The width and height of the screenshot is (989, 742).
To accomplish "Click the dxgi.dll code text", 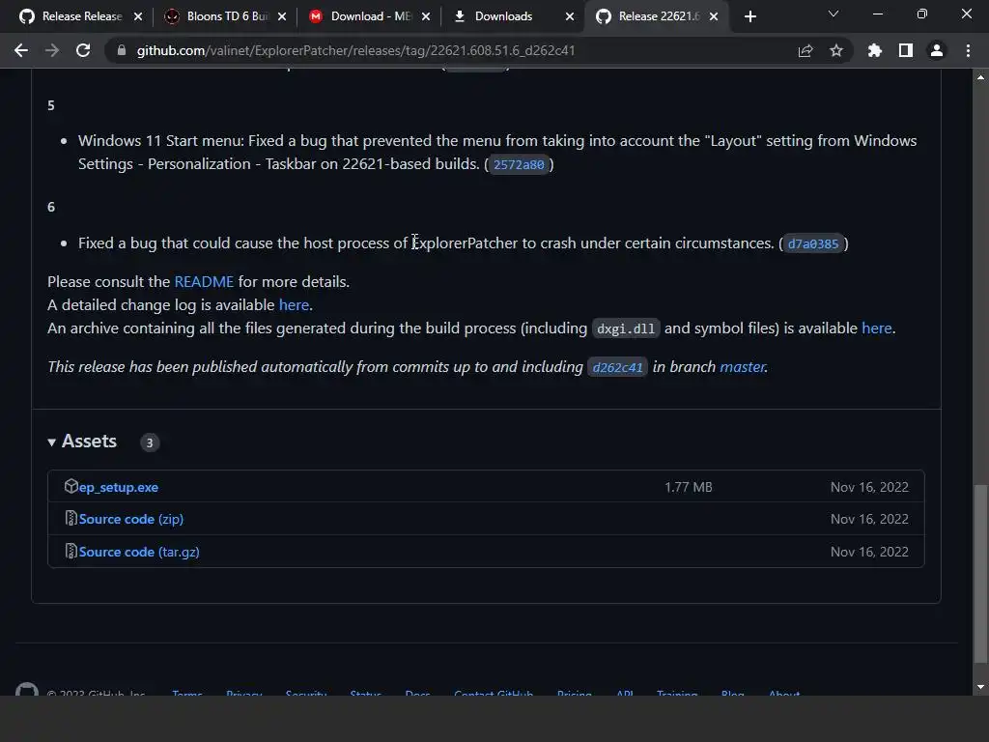I will tap(626, 328).
